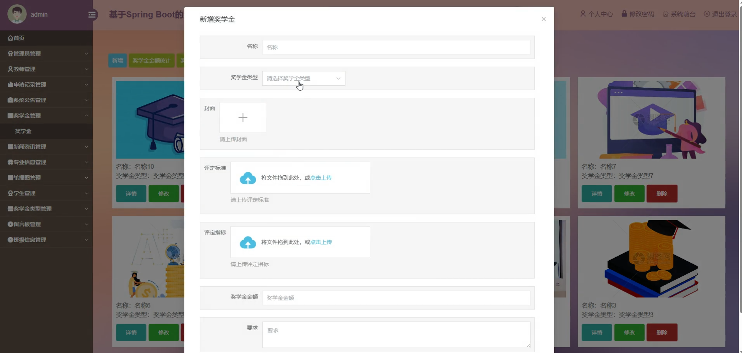Click the lock icon beside 修改密码
This screenshot has width=742, height=353.
pos(624,14)
